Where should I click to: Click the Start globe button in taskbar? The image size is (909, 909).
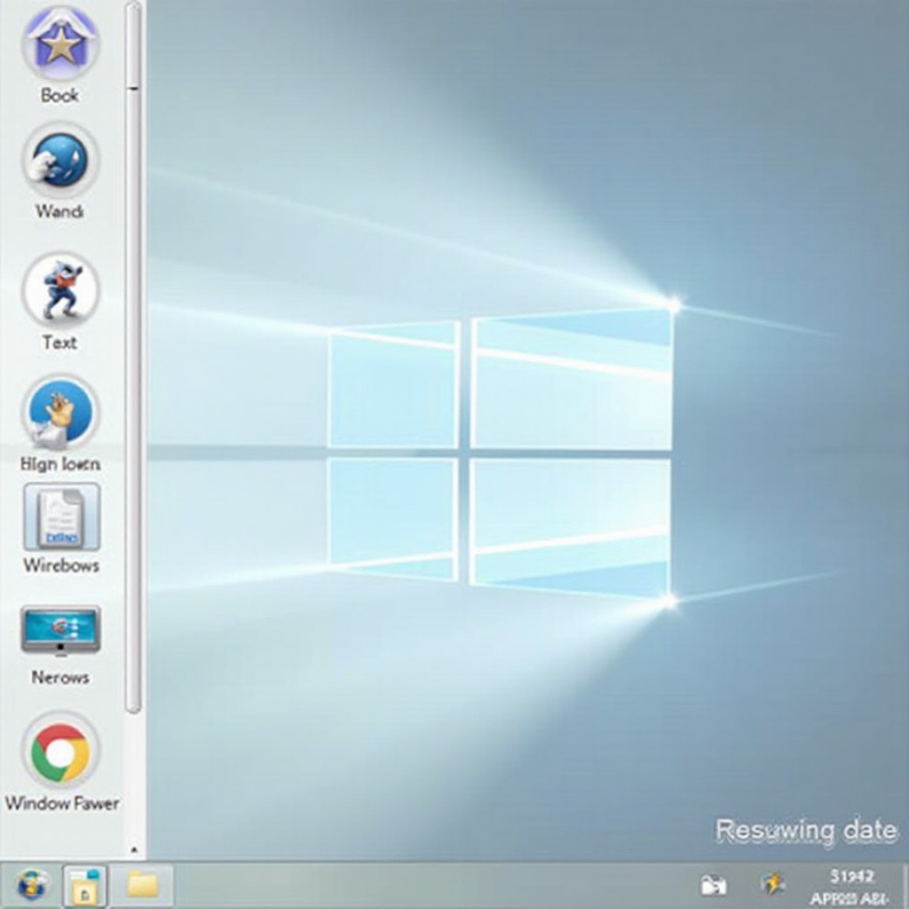coord(31,885)
